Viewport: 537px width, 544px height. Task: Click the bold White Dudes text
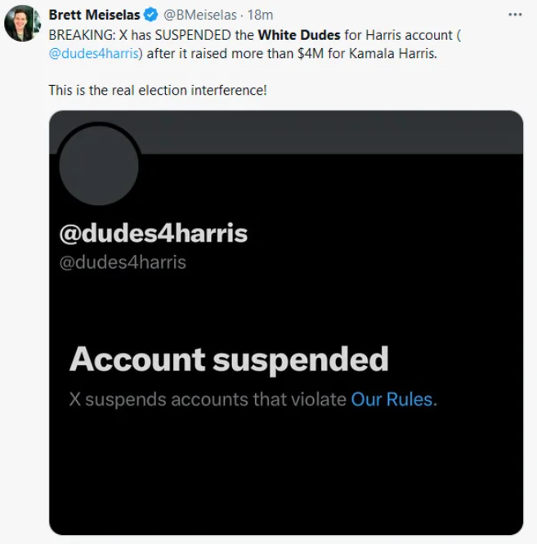pos(299,35)
